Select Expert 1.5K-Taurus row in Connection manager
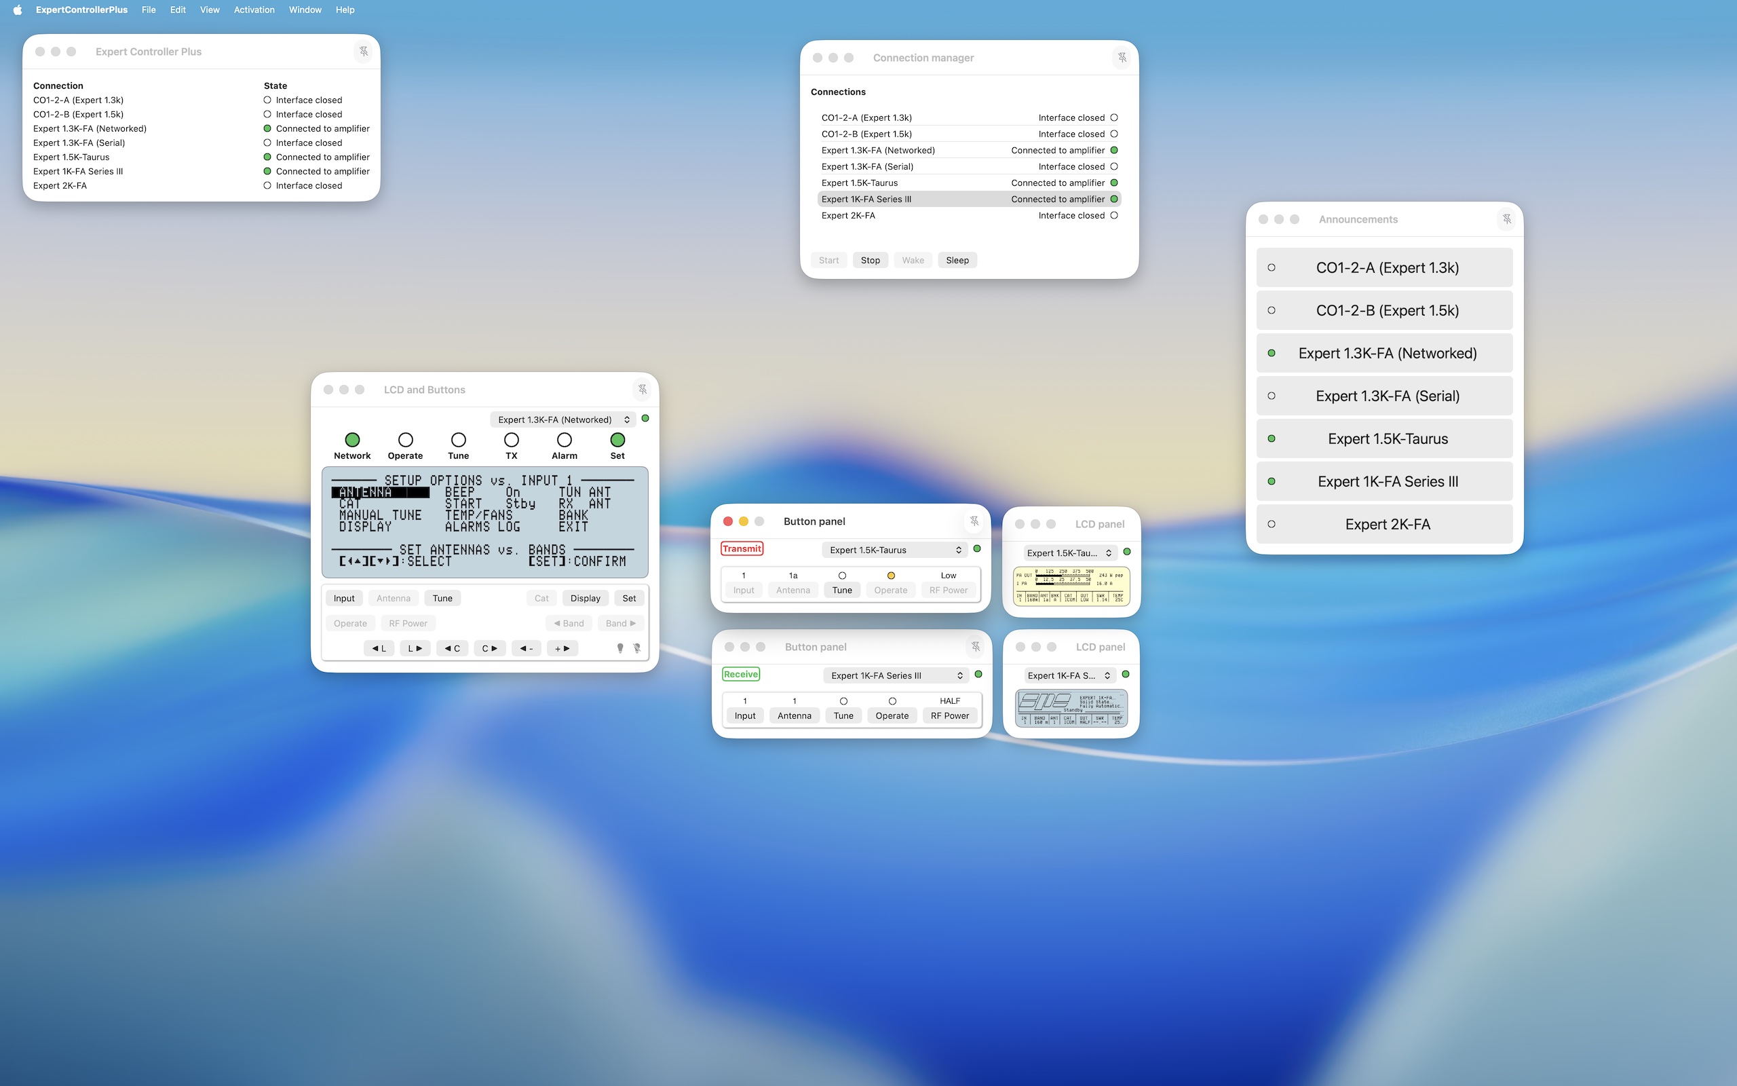The width and height of the screenshot is (1737, 1086). (969, 183)
